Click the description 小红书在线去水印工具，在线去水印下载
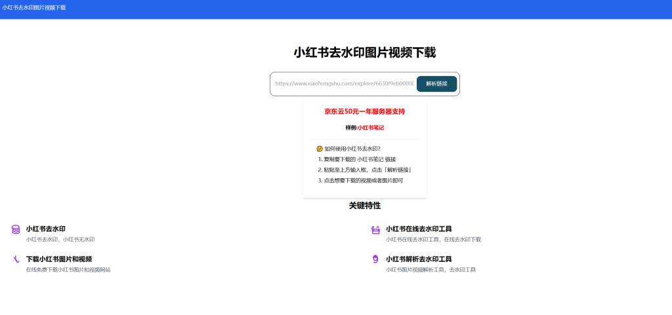The image size is (672, 315). coord(433,239)
